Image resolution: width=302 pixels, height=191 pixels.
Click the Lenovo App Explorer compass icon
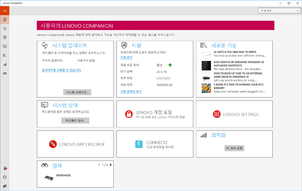coord(53,144)
